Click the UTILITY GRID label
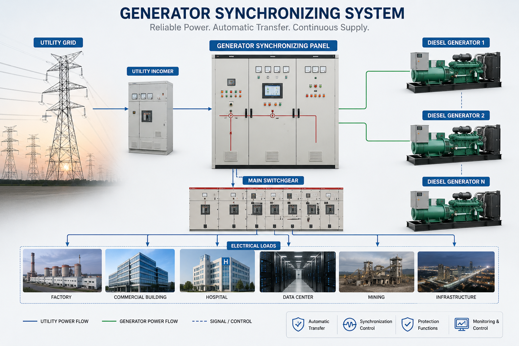Viewport: 519px width, 346px height. (58, 43)
